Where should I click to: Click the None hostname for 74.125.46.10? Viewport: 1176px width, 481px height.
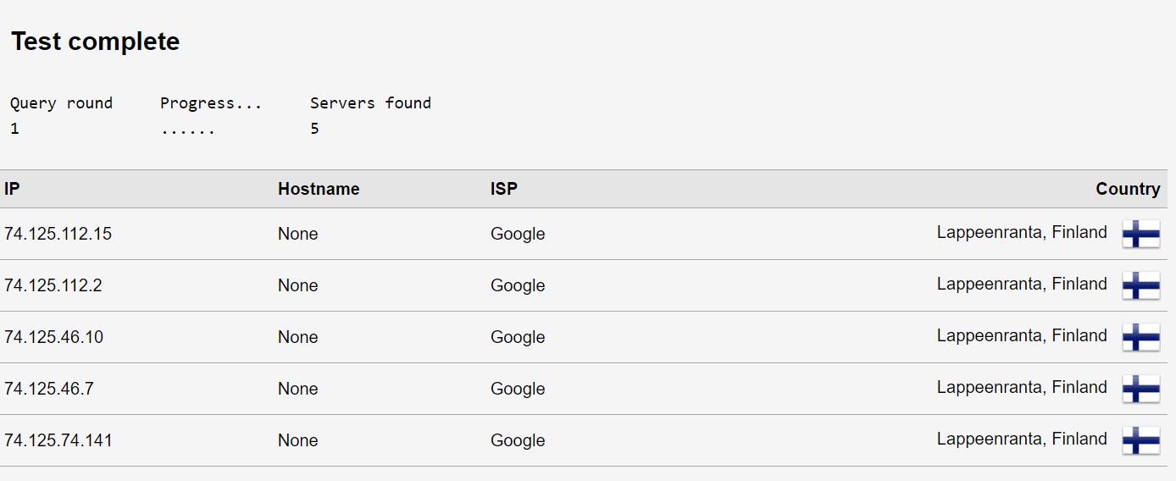pyautogui.click(x=297, y=337)
